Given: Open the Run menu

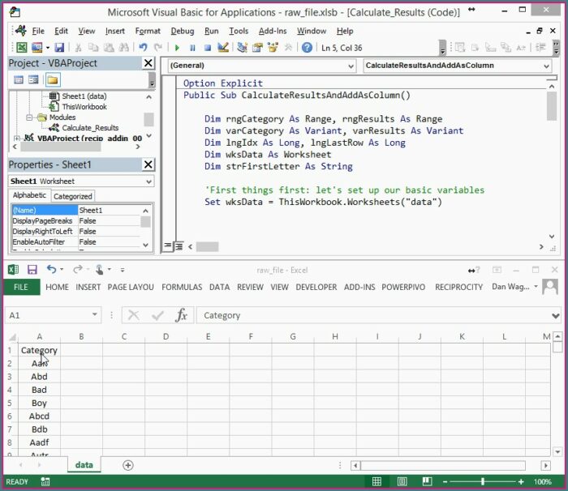Looking at the screenshot, I should coord(212,31).
